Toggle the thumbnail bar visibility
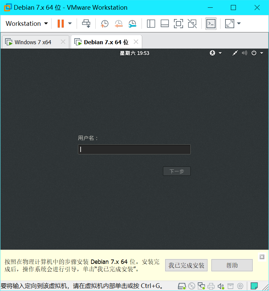This screenshot has width=269, height=291. pos(165,23)
